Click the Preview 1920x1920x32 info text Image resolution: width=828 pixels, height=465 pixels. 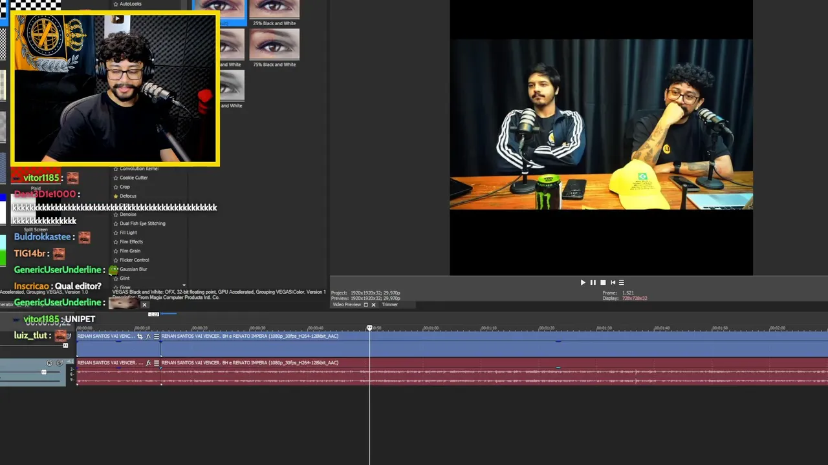click(365, 298)
